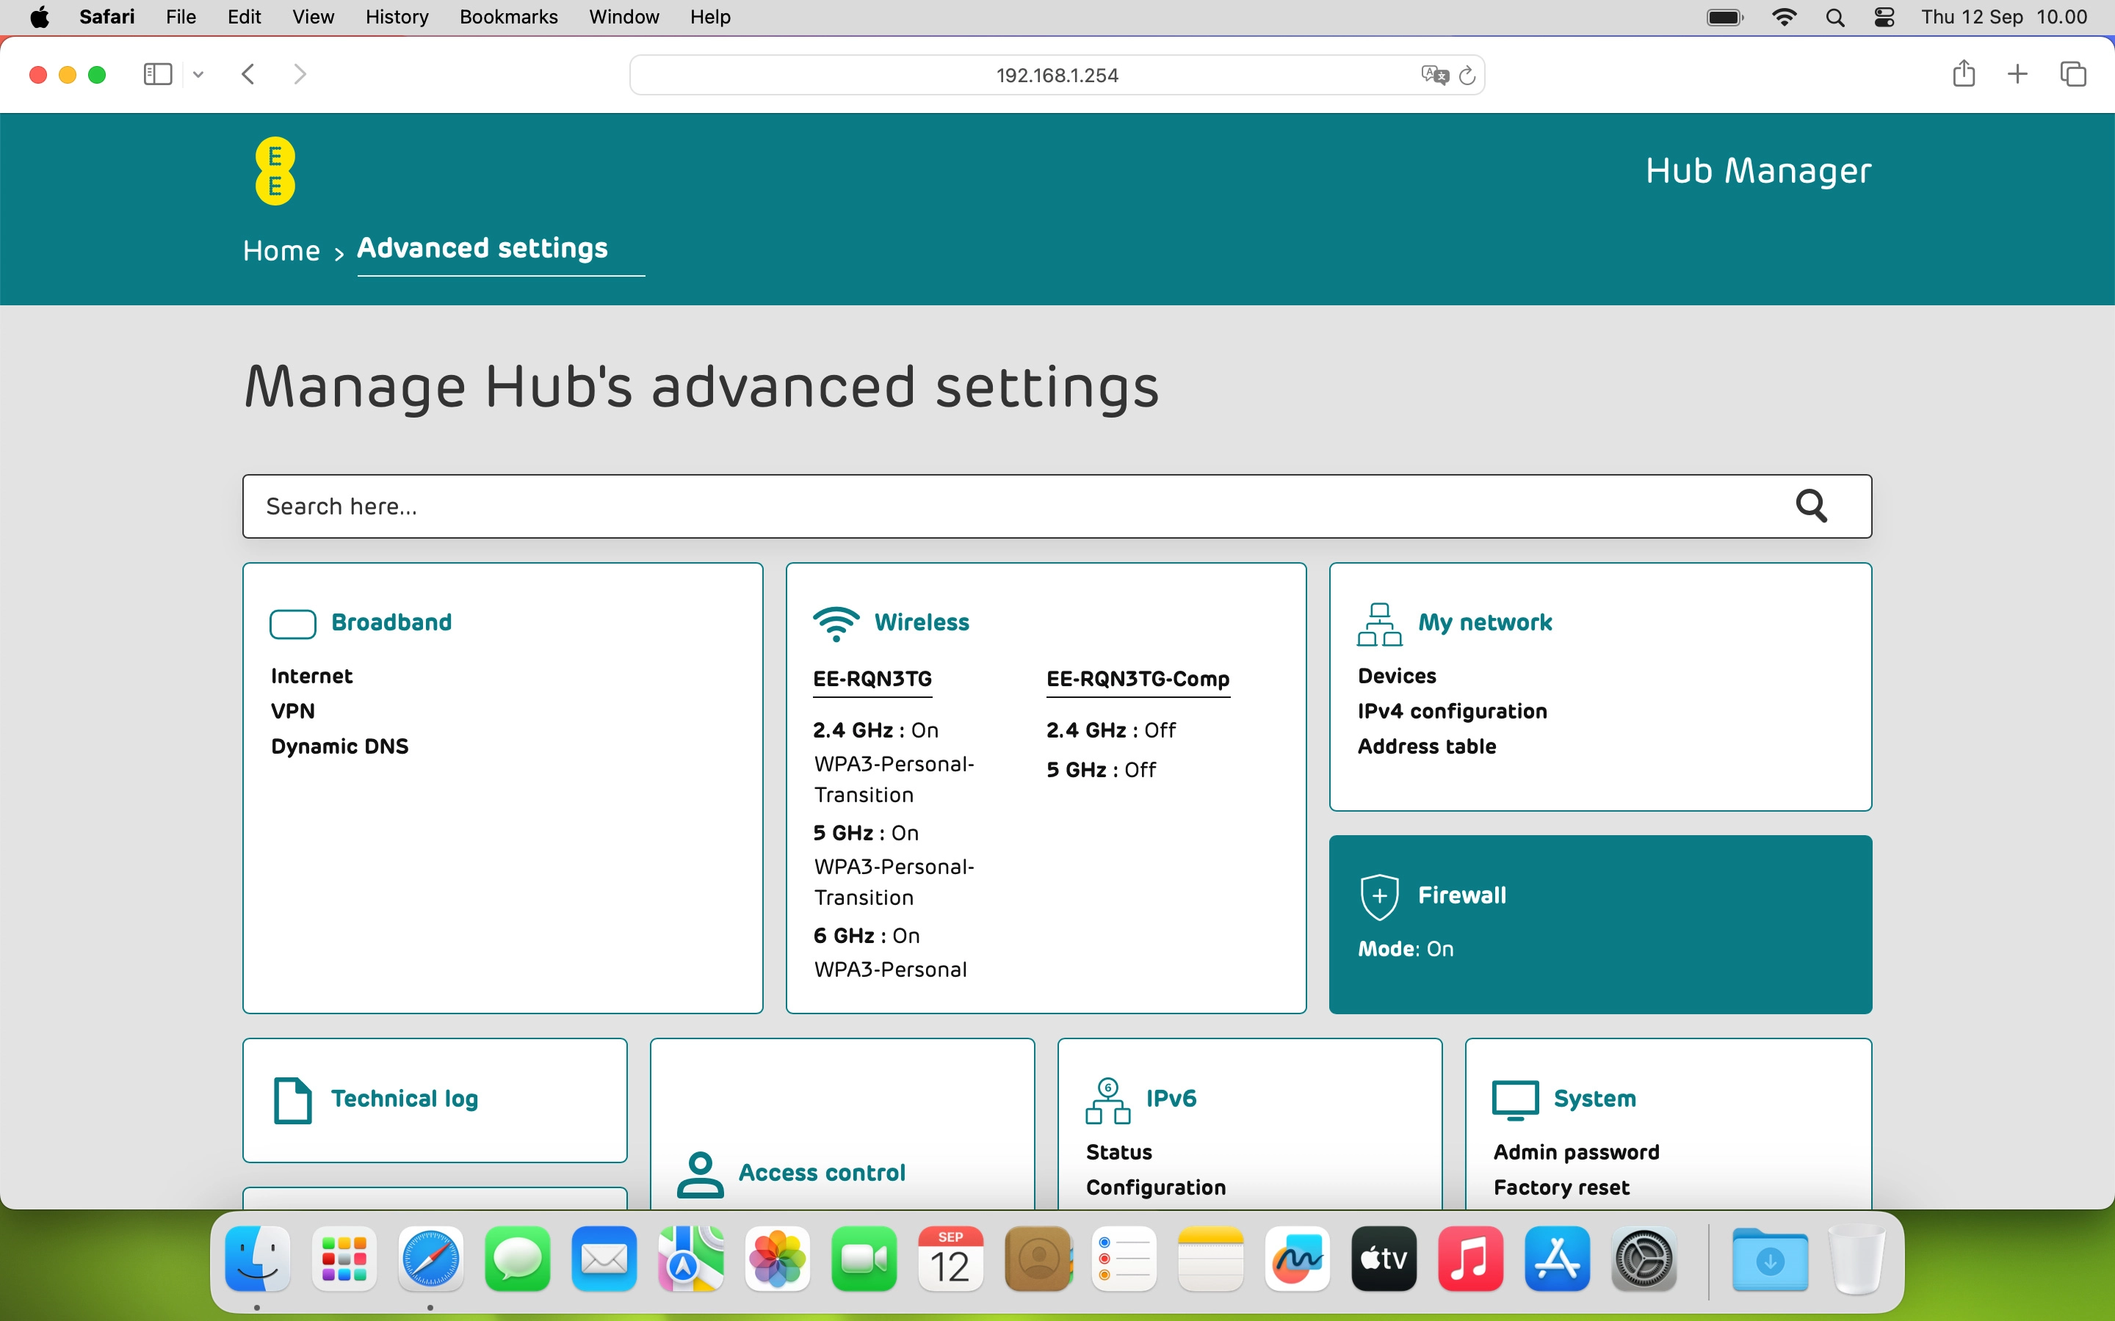Open Firewall via its shield icon
The image size is (2115, 1321).
click(x=1379, y=895)
